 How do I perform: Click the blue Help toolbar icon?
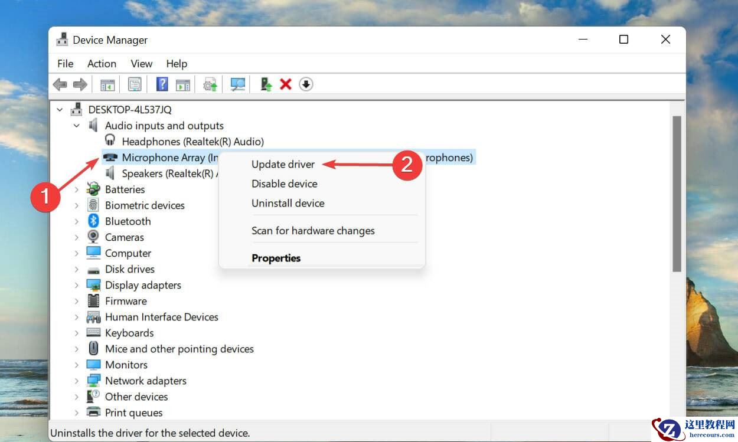162,85
